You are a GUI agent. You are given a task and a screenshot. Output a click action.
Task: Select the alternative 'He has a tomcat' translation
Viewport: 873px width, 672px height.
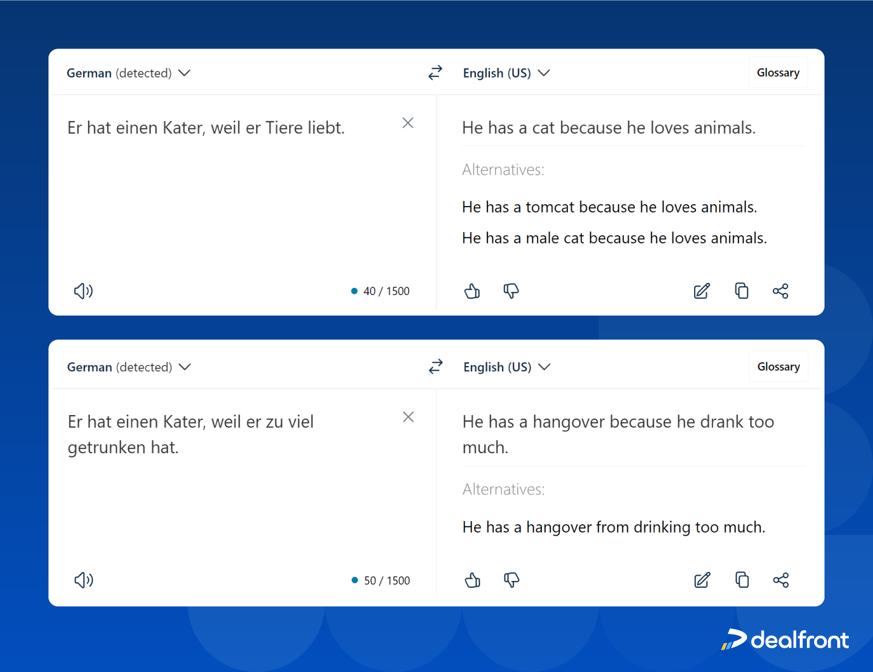(x=609, y=207)
